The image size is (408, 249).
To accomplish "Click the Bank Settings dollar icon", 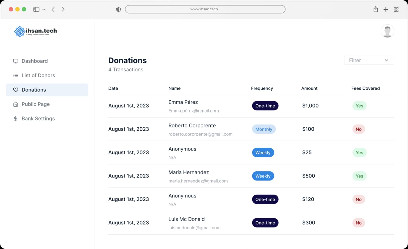I will 16,119.
